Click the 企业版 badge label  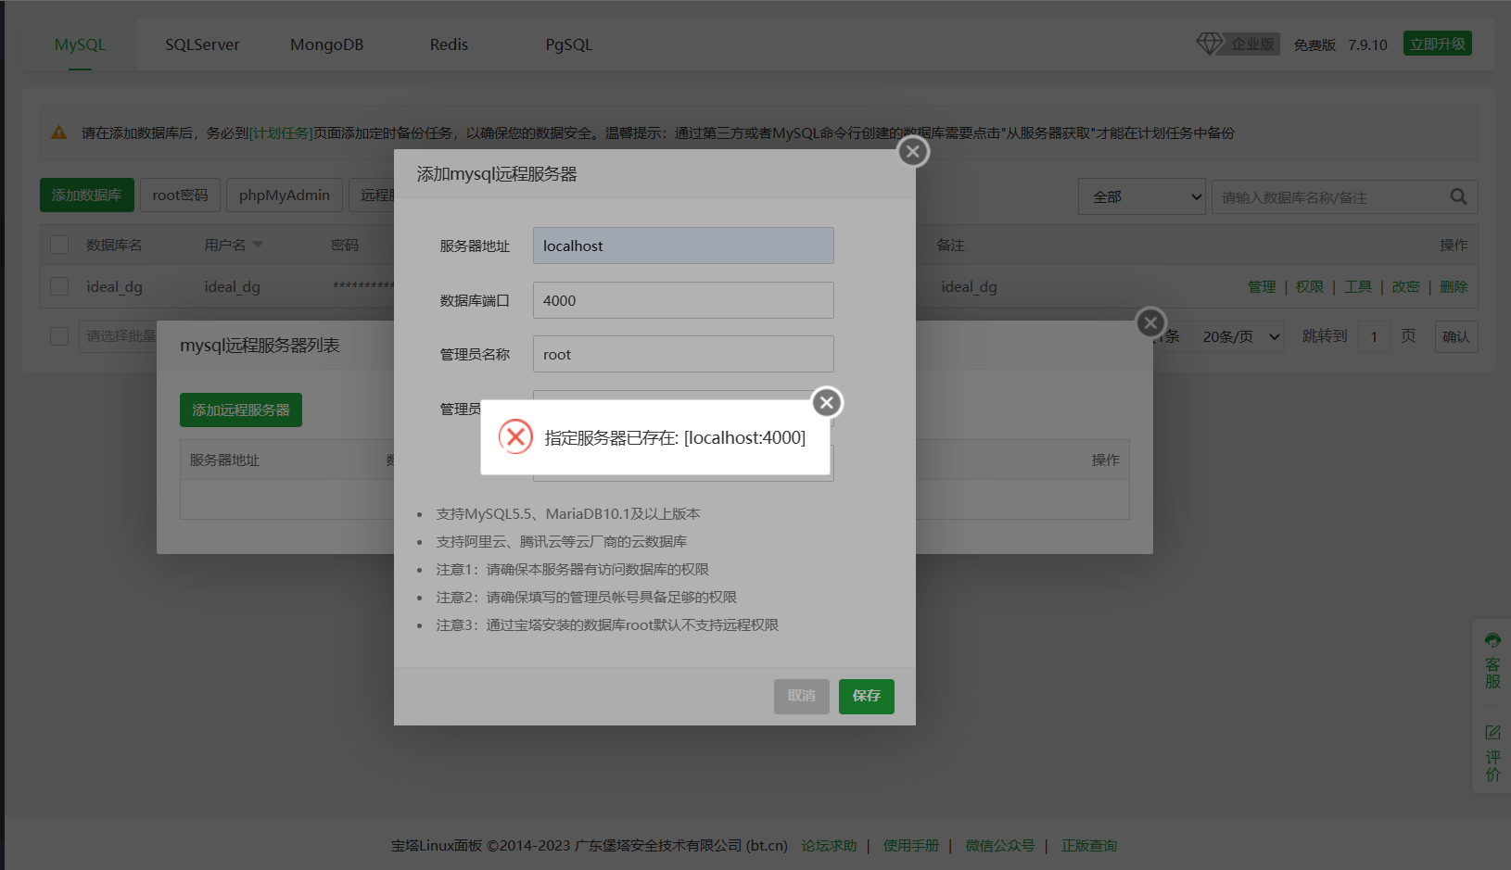1253,44
